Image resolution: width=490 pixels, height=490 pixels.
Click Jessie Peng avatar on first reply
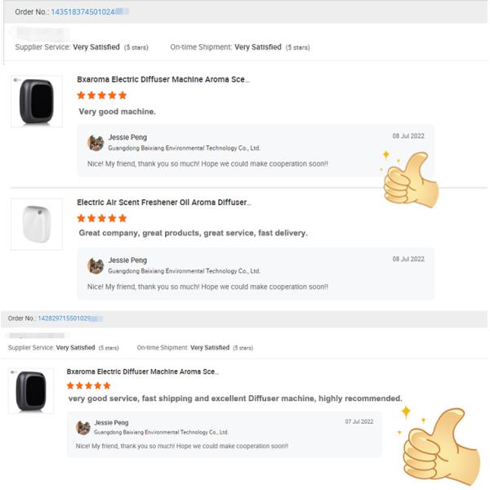(x=96, y=142)
